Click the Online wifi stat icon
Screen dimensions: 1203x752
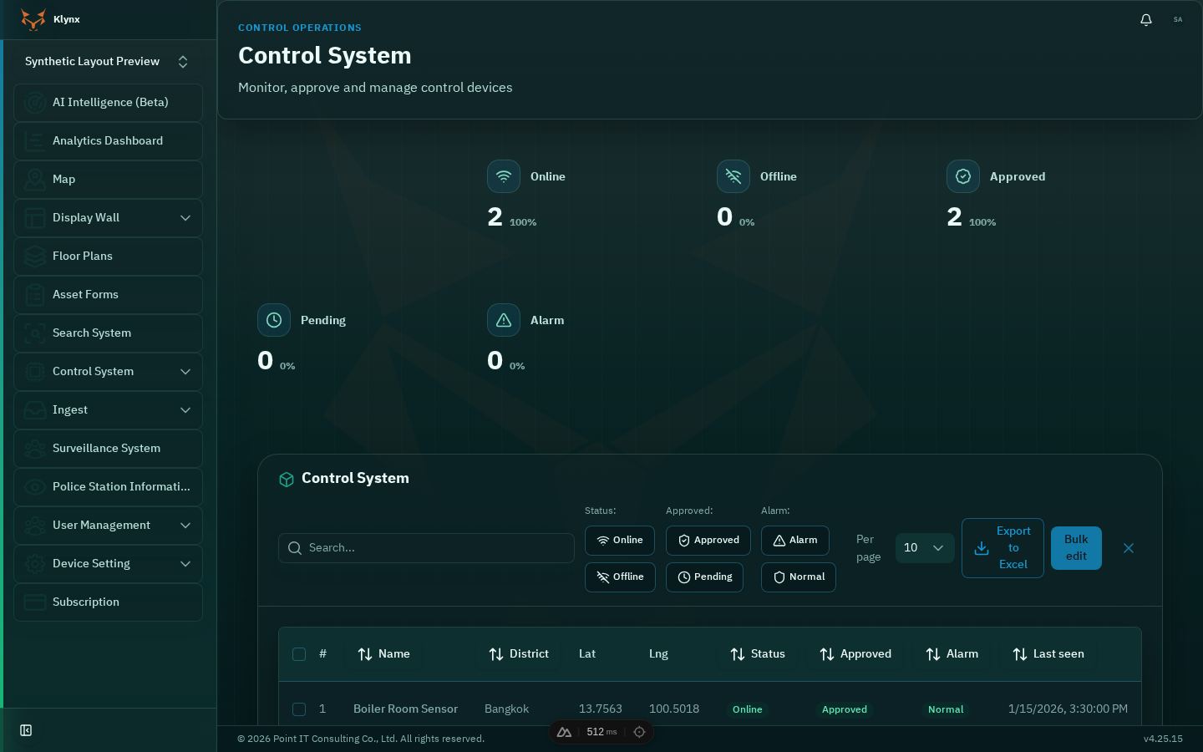tap(504, 176)
